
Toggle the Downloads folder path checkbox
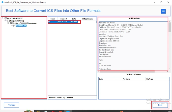[11, 23]
